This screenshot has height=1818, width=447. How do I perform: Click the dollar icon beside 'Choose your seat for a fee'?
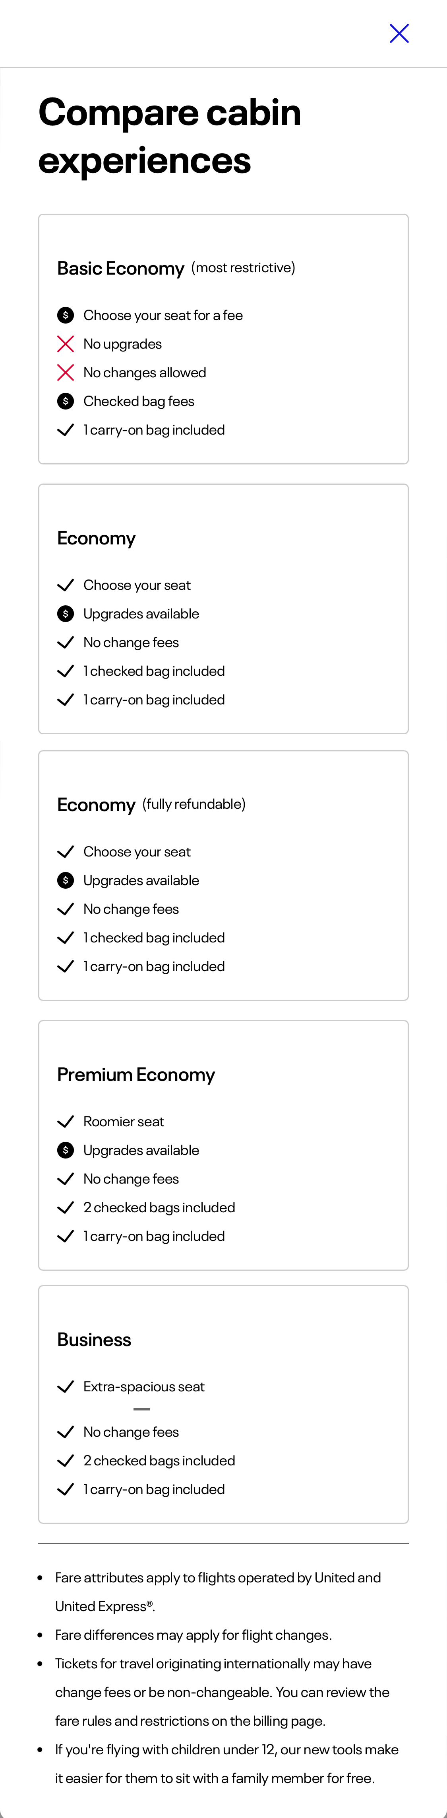click(66, 316)
